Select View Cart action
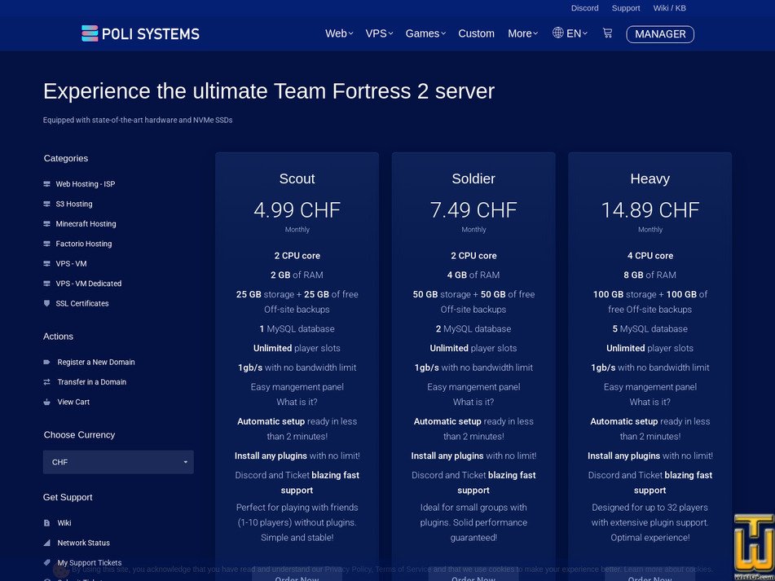This screenshot has height=581, width=775. (73, 403)
